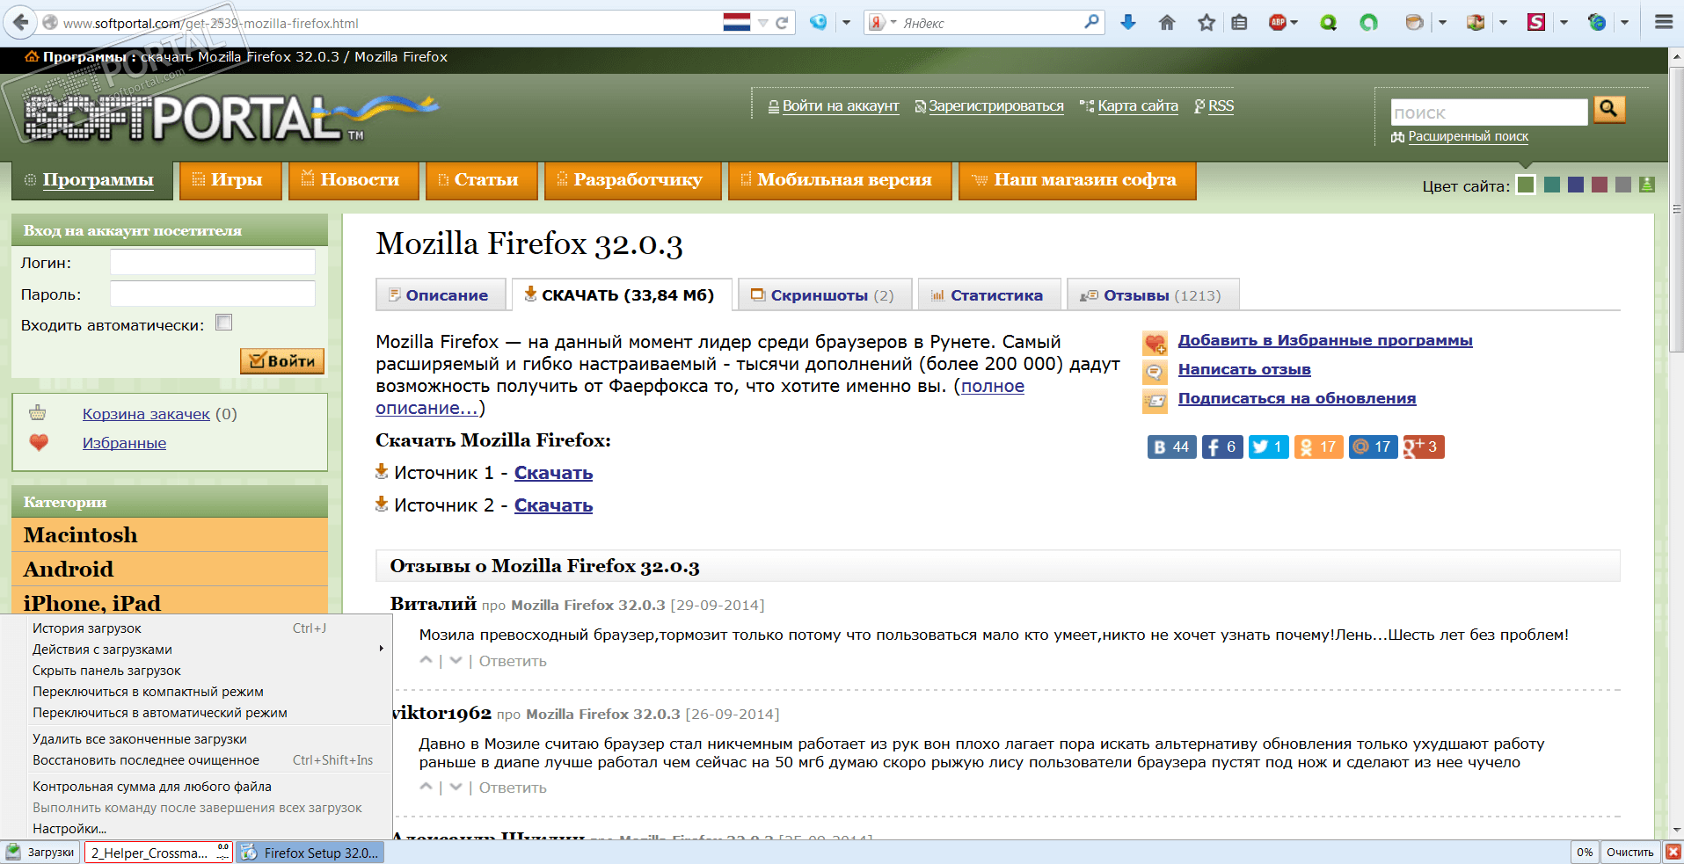Click the globe toolbar icon

1597,22
